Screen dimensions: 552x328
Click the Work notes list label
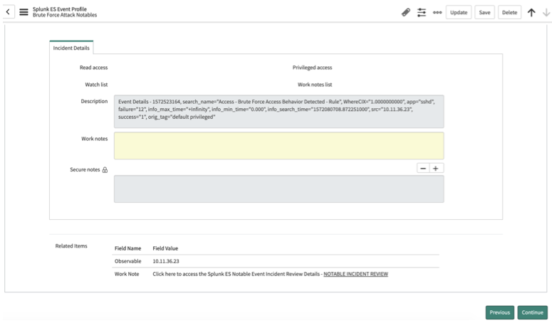coord(315,85)
